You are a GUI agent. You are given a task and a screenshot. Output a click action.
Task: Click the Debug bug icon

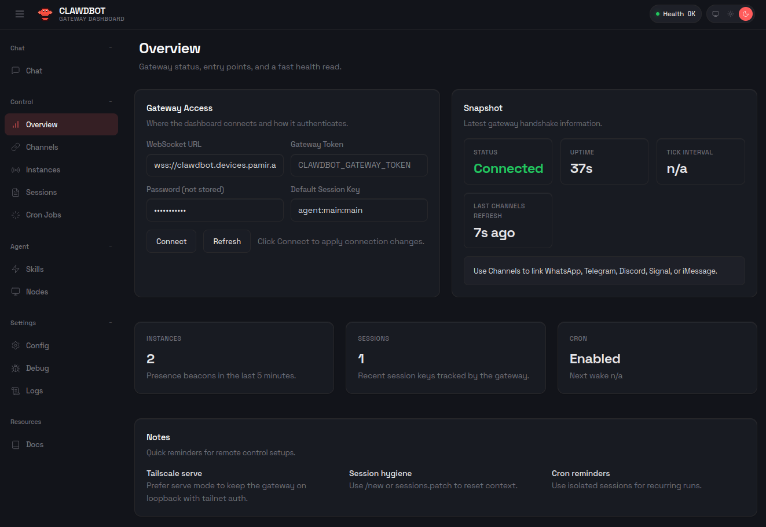tap(16, 368)
